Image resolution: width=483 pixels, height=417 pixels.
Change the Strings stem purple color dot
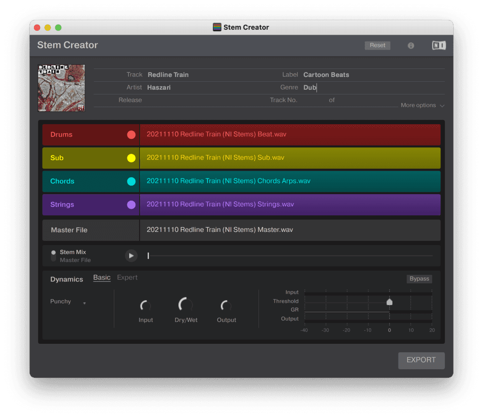[x=131, y=205]
